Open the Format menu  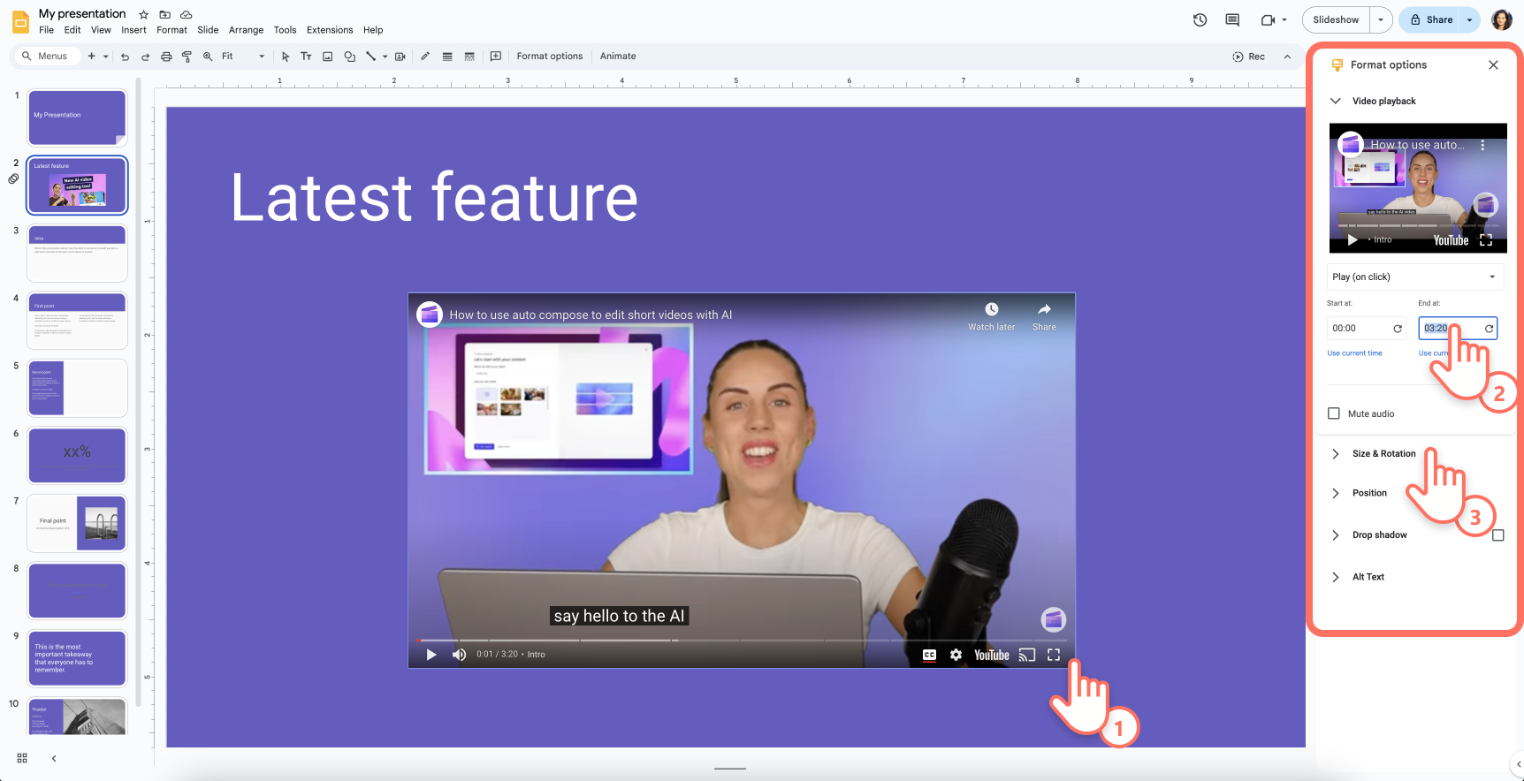[x=171, y=30]
